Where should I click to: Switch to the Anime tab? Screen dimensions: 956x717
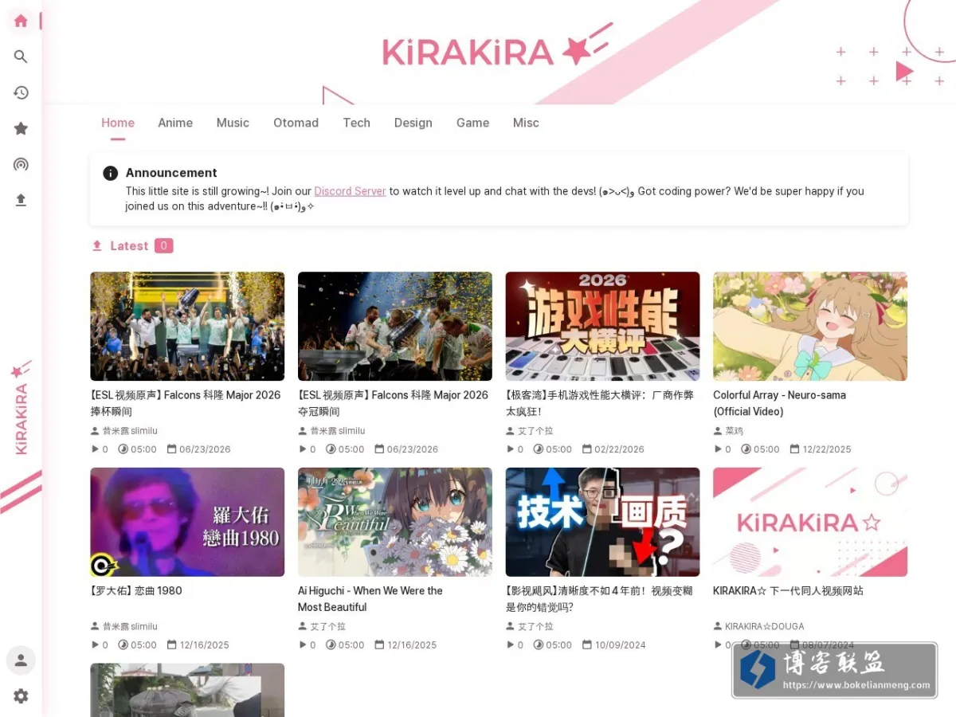click(x=175, y=123)
